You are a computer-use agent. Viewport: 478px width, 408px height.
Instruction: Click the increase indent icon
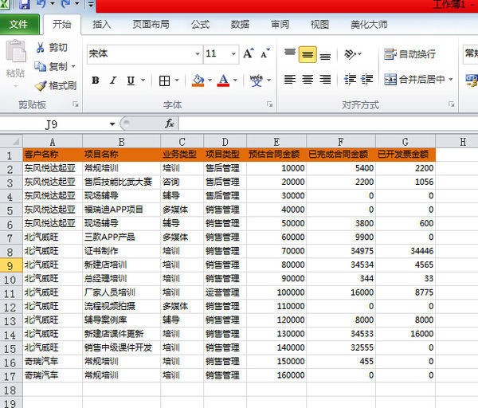[x=366, y=80]
